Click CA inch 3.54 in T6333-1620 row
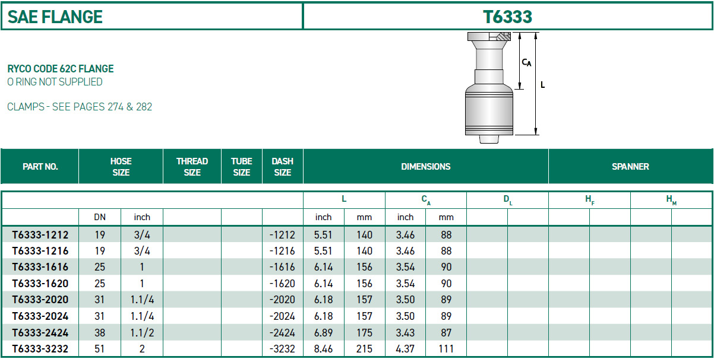 (x=405, y=284)
